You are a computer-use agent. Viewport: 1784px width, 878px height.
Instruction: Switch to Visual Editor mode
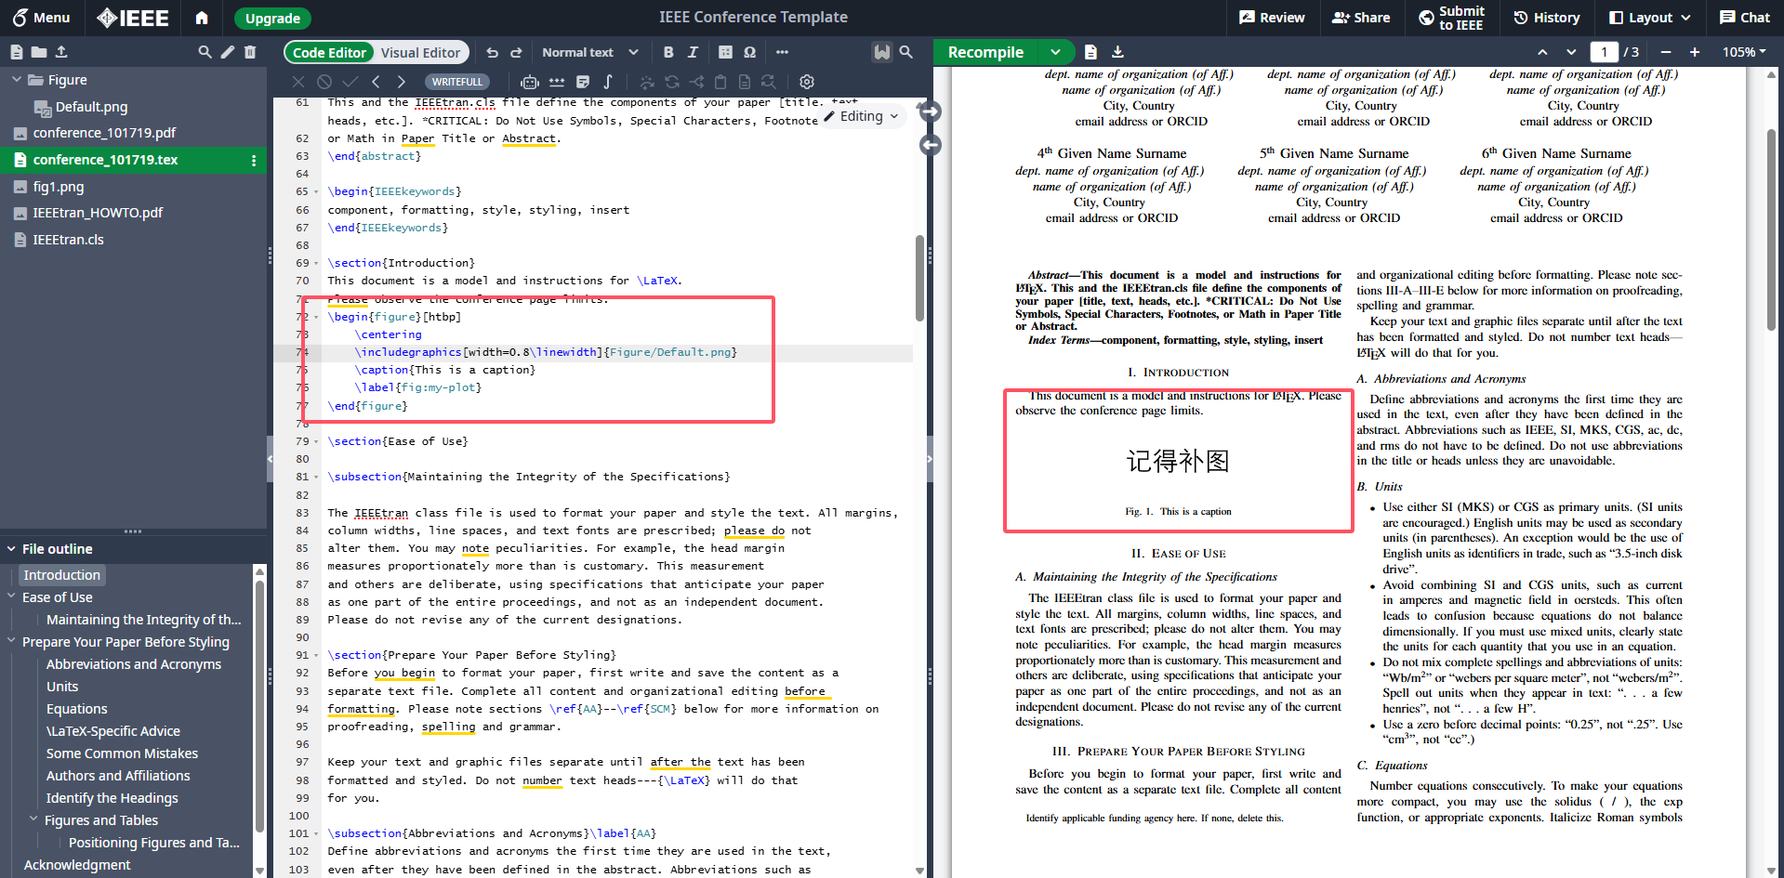[x=420, y=53]
